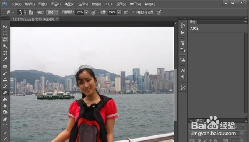Select the Eraser tool in the toolbox
This screenshot has width=249, height=142.
[5, 93]
